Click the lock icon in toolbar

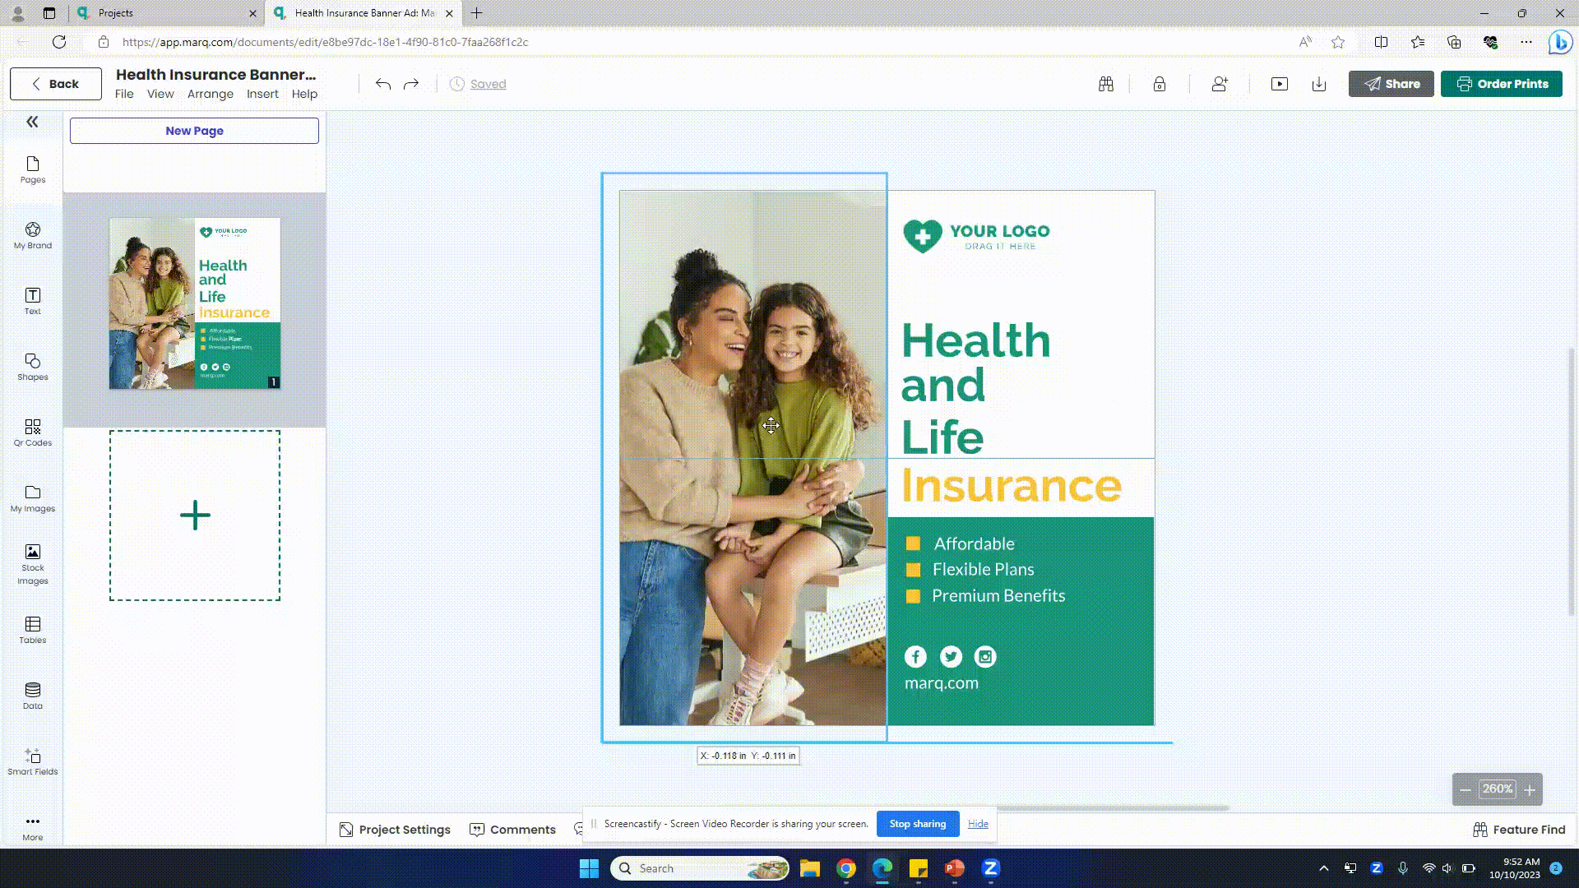click(x=1160, y=84)
